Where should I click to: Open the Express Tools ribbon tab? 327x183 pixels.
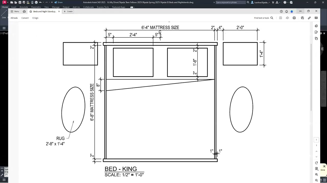[103, 7]
